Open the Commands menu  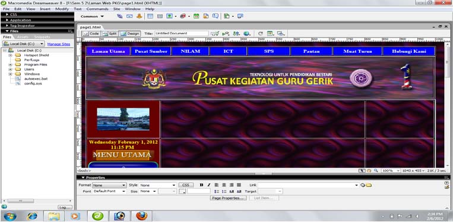[x=97, y=9]
